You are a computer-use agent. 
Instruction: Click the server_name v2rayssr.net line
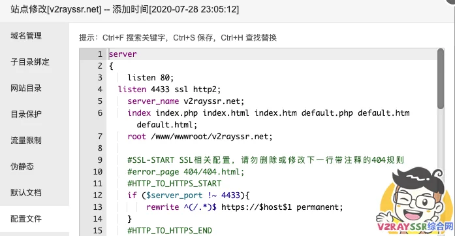tap(186, 101)
